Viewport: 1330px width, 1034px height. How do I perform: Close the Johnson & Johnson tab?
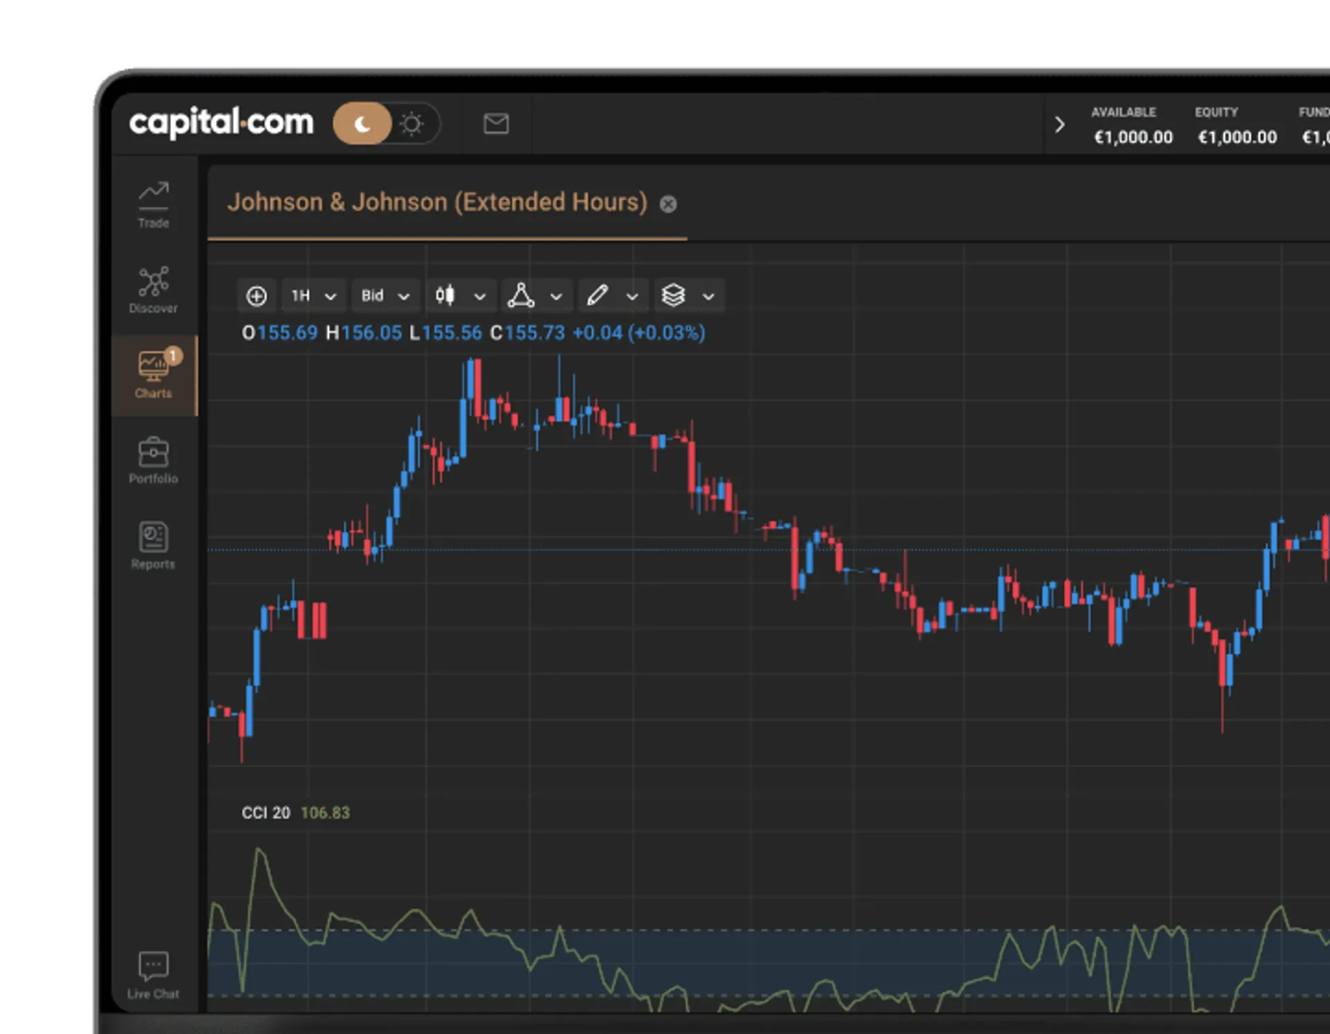pos(668,204)
